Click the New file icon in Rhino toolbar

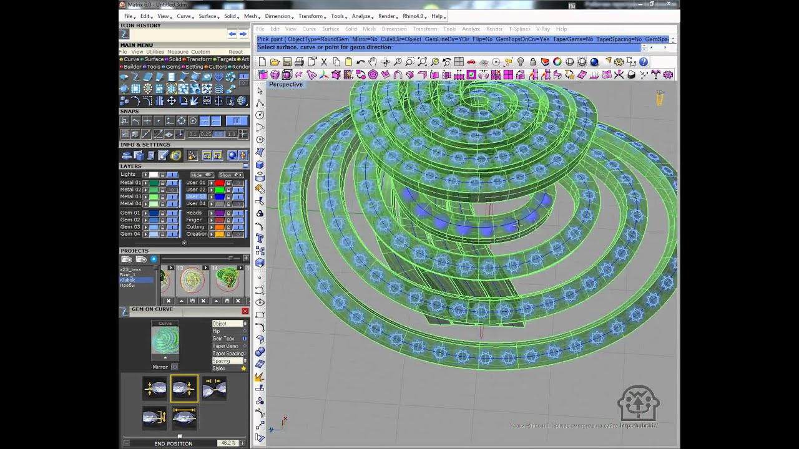(x=262, y=62)
